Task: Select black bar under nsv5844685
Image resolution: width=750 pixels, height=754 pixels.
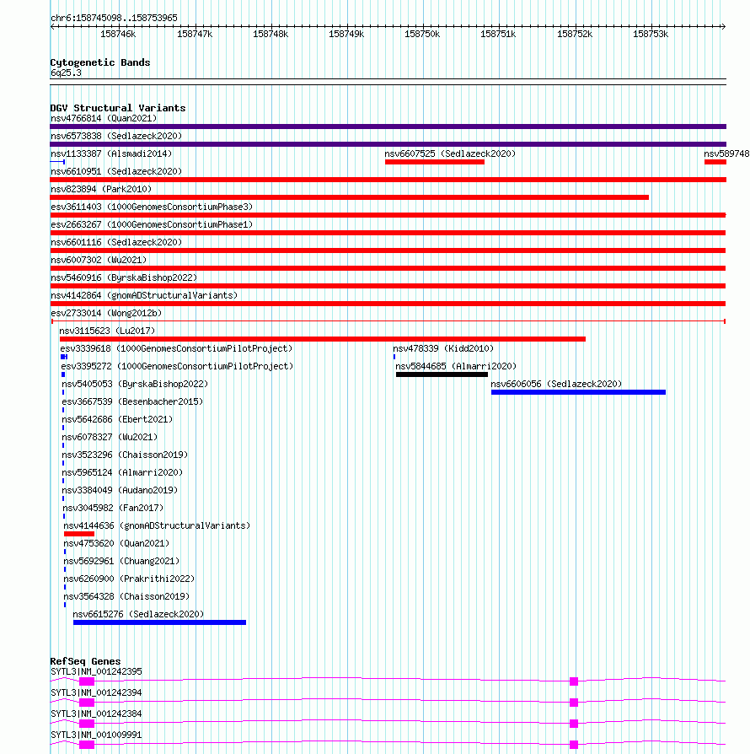Action: point(442,374)
